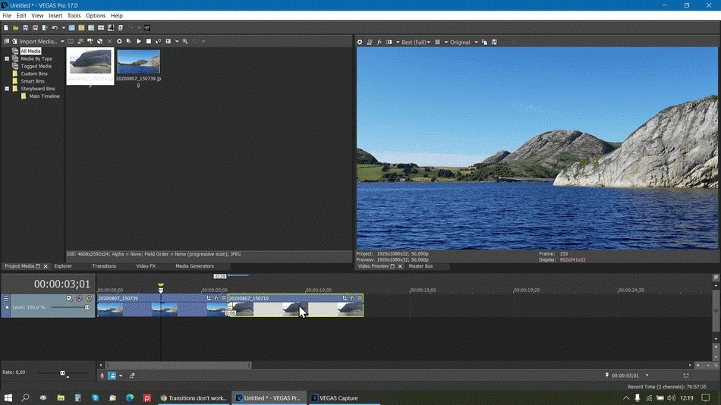The height and width of the screenshot is (405, 721).
Task: Open the Best (Full) preview quality dropdown
Action: (417, 42)
